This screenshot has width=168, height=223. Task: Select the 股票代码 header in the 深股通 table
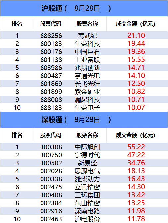pyautogui.click(x=51, y=135)
